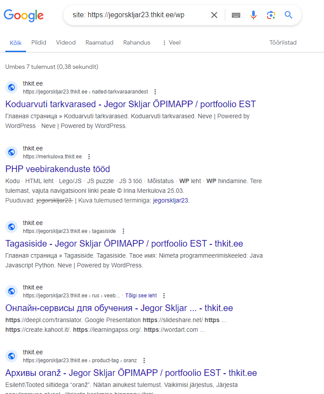
Task: Select the Kõik tab
Action: [15, 43]
